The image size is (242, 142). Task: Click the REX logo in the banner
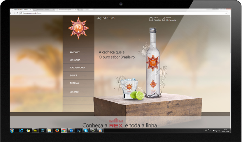pos(116,123)
